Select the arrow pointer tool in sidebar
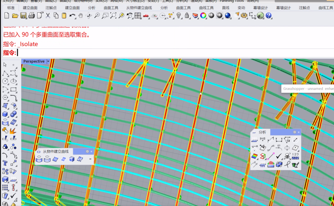Image resolution: width=334 pixels, height=206 pixels. coord(5,65)
